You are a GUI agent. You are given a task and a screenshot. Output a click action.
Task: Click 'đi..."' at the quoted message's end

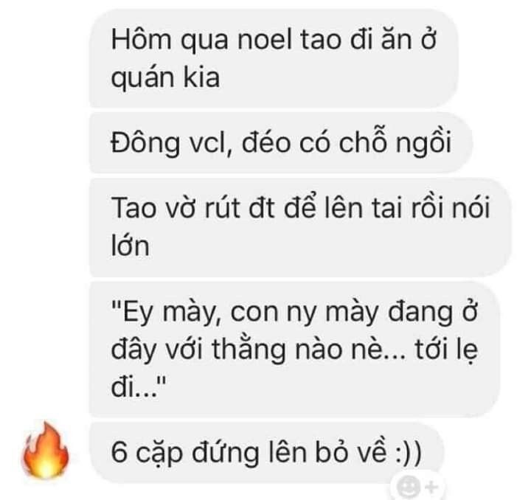tap(138, 386)
